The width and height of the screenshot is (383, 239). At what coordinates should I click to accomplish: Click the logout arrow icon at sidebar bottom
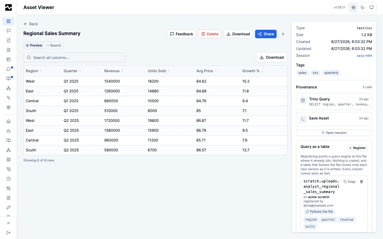9,233
